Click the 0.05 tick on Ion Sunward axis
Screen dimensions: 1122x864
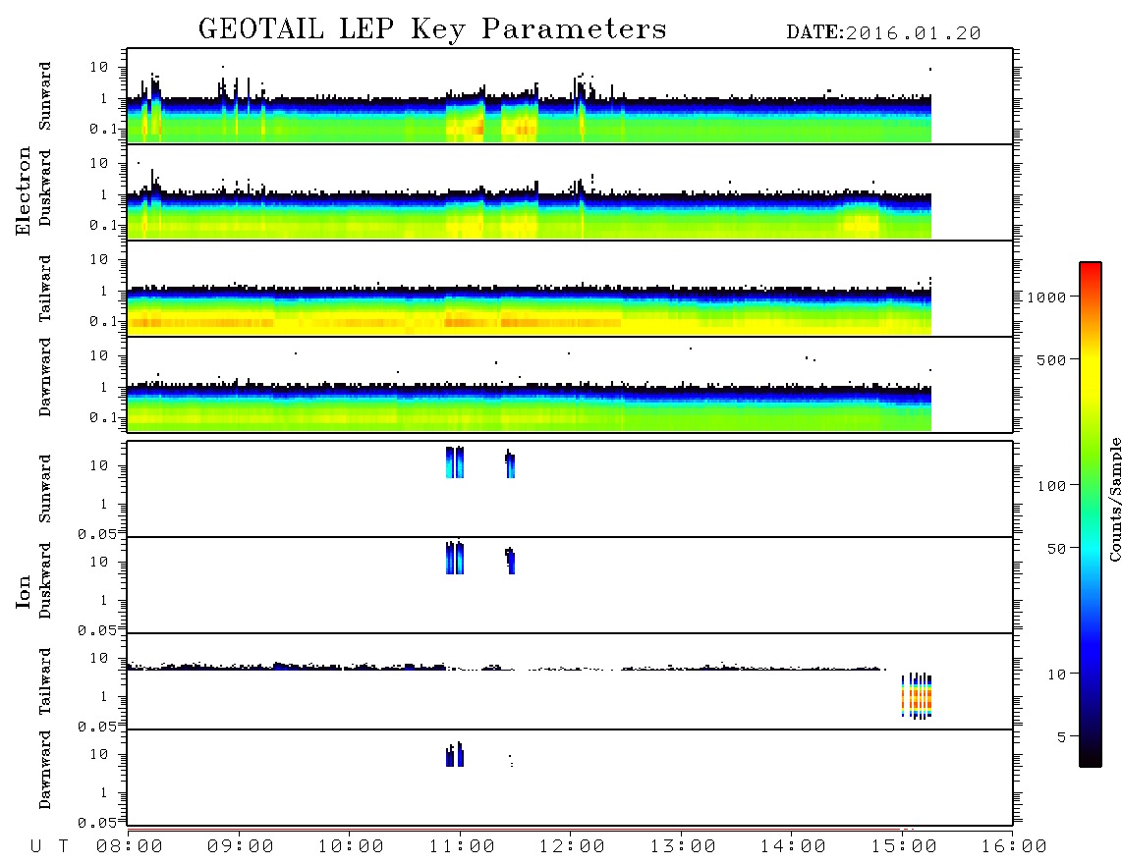[97, 534]
